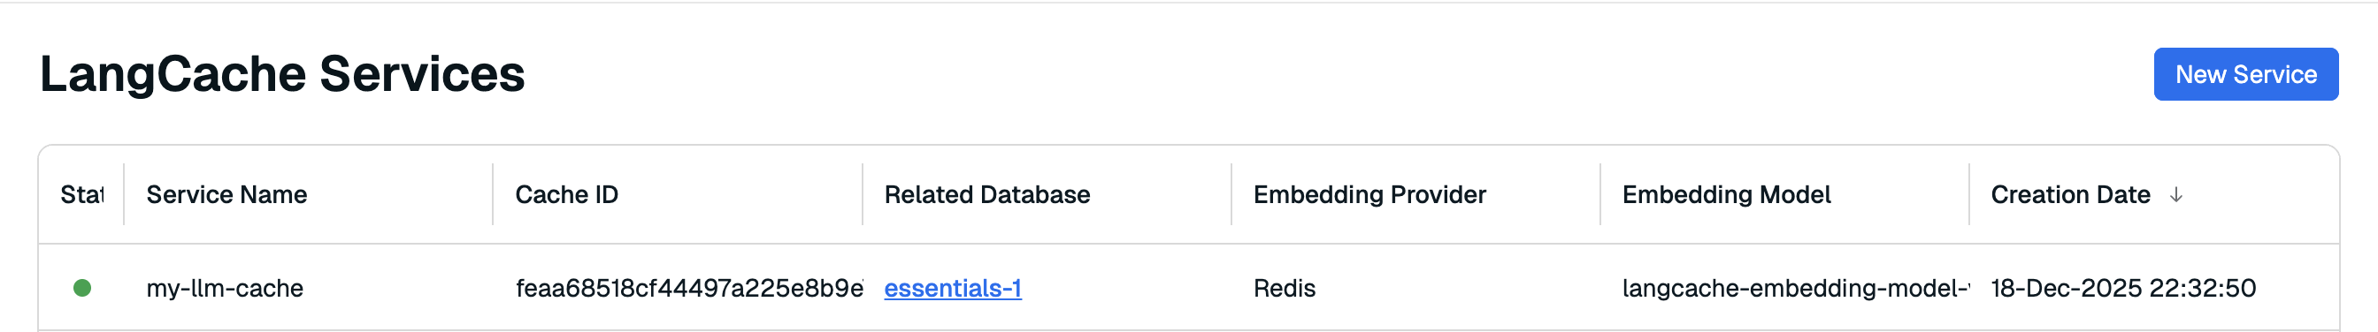Click the langcache-embedding-model cell
This screenshot has width=2378, height=332.
point(1796,289)
